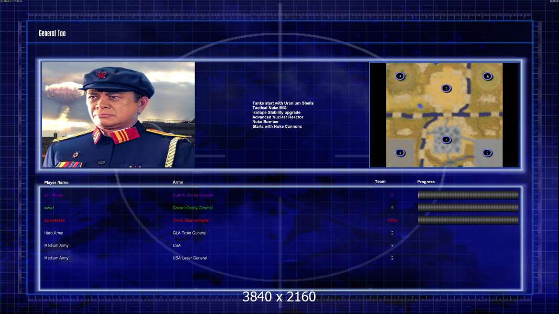Select start position 3 on the map
The height and width of the screenshot is (314, 559).
click(400, 153)
